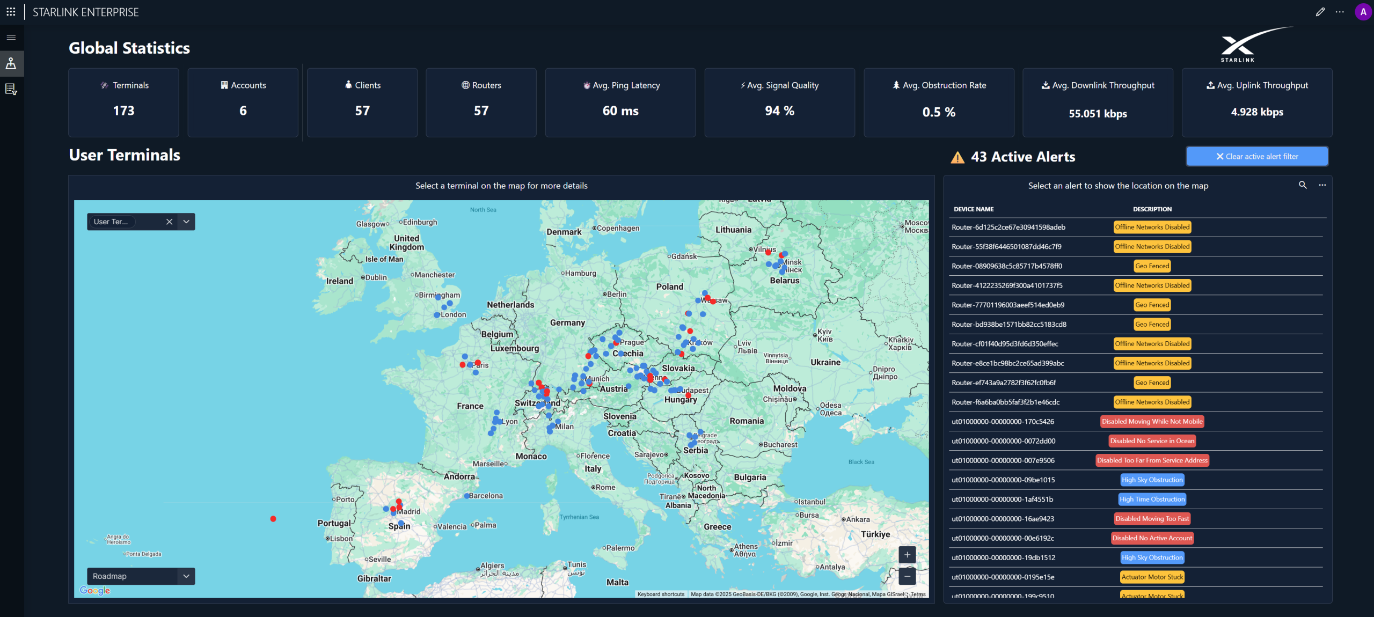Viewport: 1374px width, 617px height.
Task: Open the network topology sidebar icon
Action: [11, 64]
